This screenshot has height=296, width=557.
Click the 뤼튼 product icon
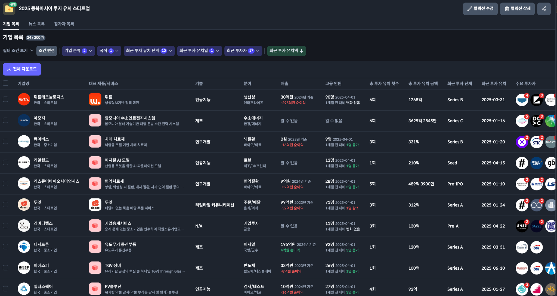[95, 99]
